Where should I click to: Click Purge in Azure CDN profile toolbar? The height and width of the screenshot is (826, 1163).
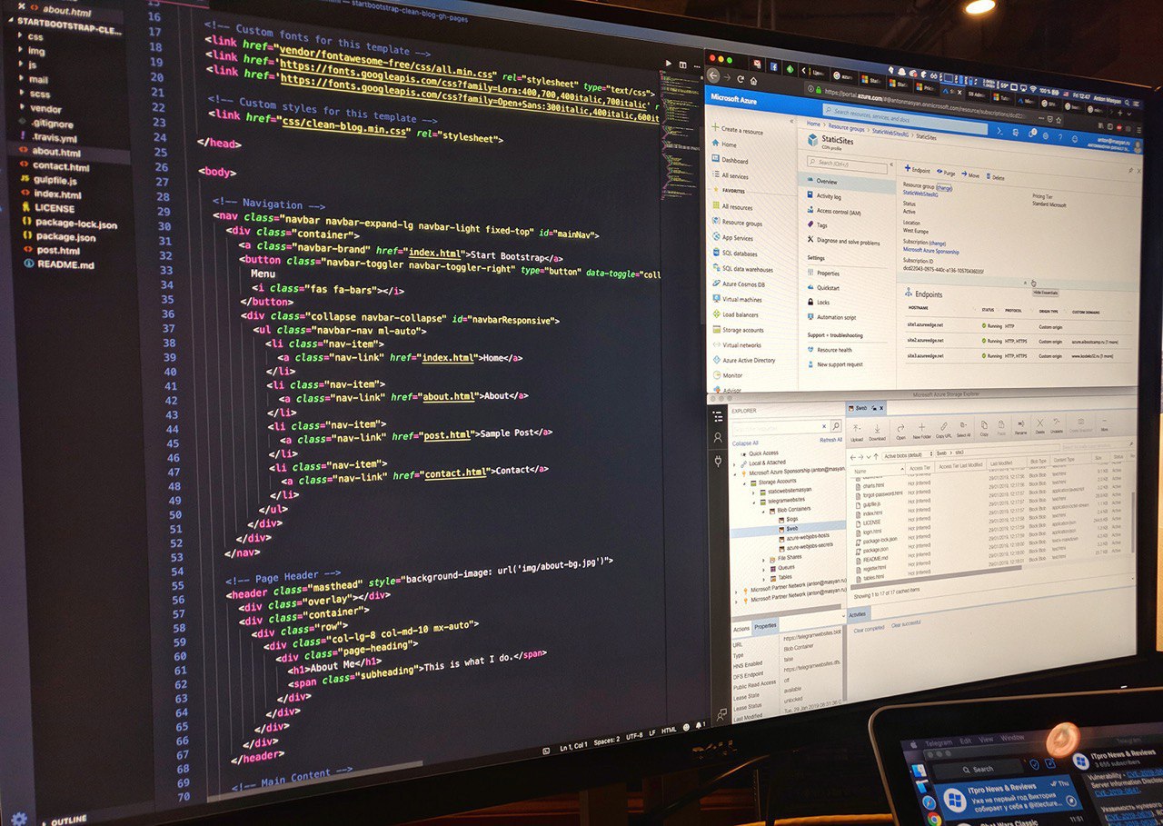click(x=946, y=173)
